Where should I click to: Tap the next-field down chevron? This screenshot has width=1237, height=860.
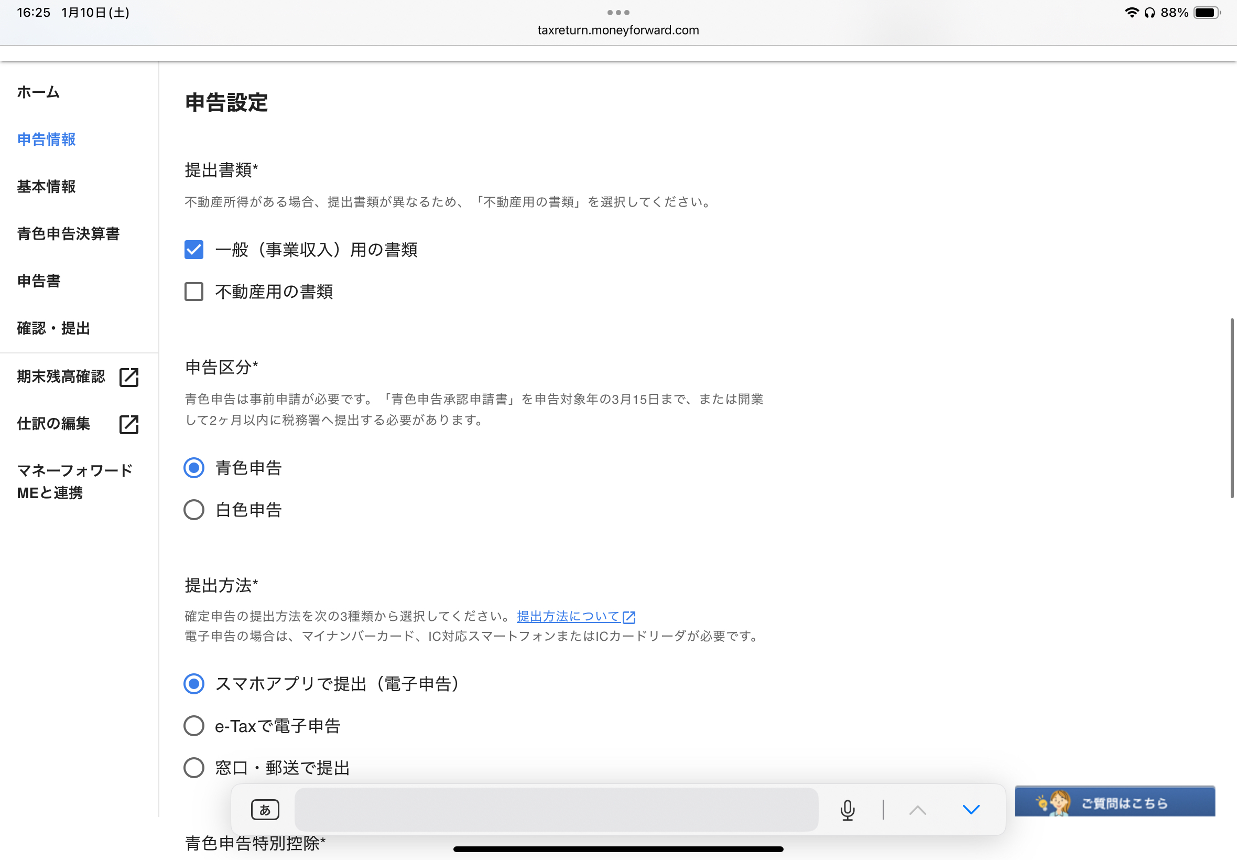(x=971, y=810)
